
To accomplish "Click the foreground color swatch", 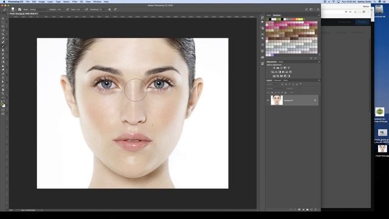I will coord(2,104).
